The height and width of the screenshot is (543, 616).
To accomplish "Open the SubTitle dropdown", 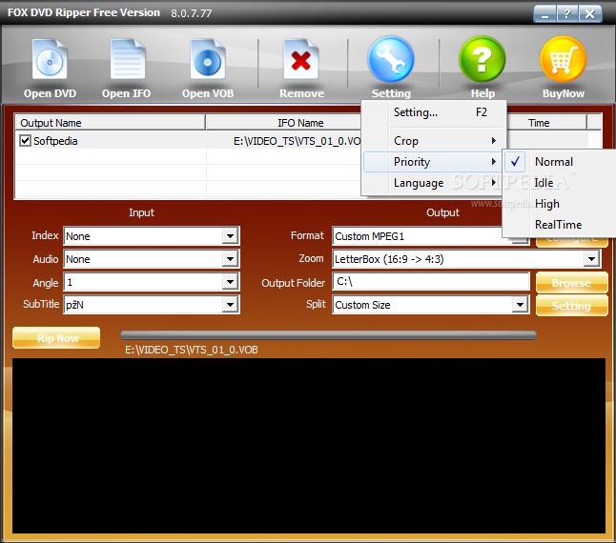I will pyautogui.click(x=230, y=305).
